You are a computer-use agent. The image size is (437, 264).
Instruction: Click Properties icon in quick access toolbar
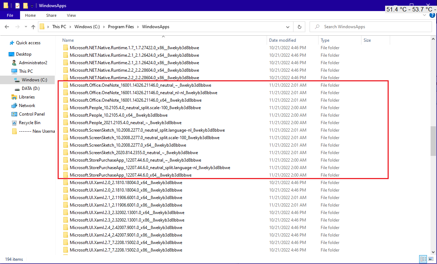[x=18, y=6]
